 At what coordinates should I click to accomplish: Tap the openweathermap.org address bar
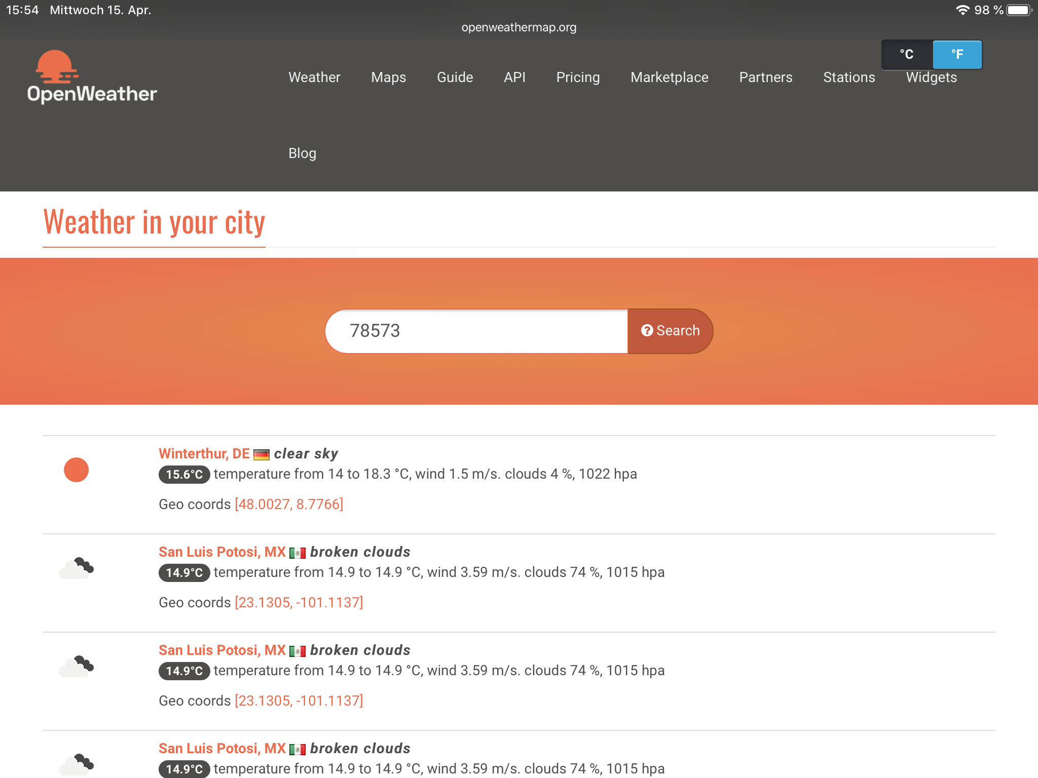pos(518,27)
